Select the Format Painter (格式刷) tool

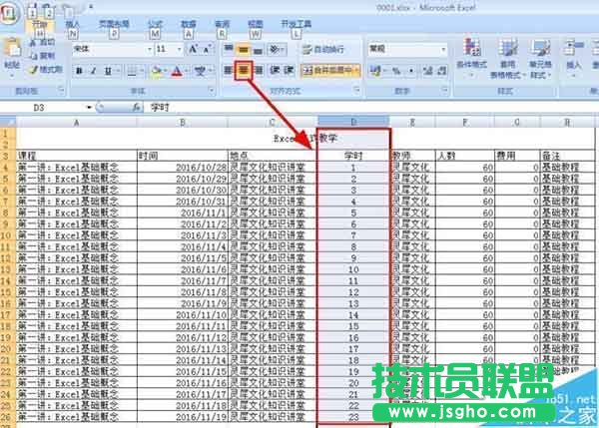tap(46, 70)
